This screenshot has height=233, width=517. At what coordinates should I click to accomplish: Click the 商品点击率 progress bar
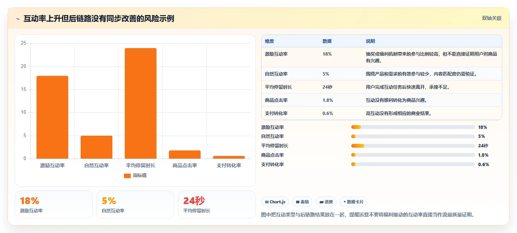[x=413, y=155]
